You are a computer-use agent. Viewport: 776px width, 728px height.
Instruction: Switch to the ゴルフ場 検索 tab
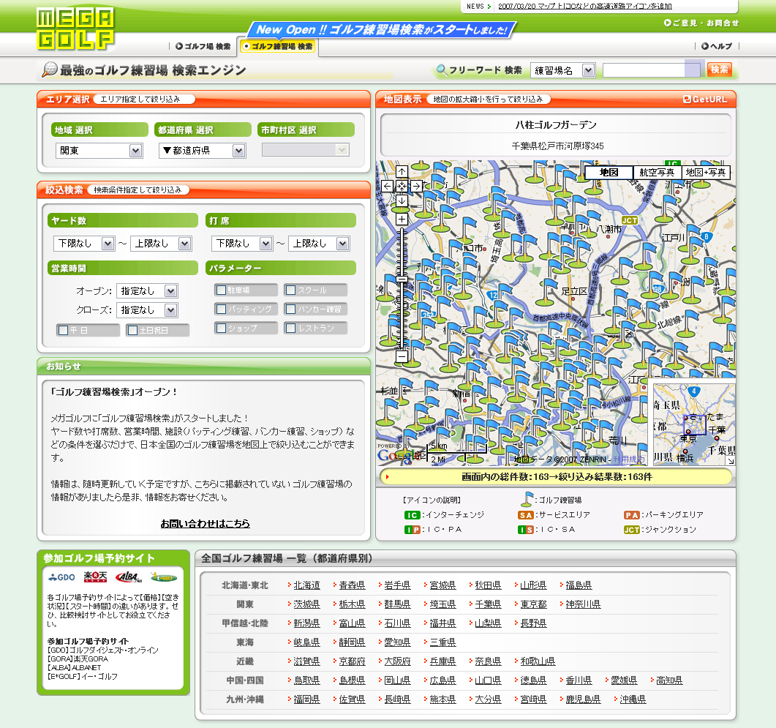(x=203, y=46)
